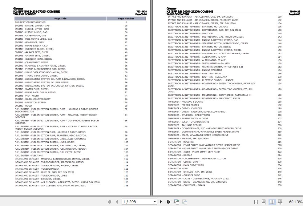
Task: Select two-page facing view
Action: pyautogui.click(x=272, y=202)
